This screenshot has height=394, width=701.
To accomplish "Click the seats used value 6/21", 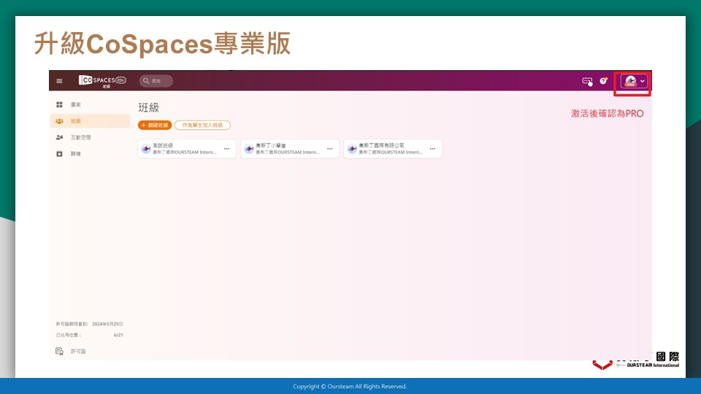I will tap(118, 335).
